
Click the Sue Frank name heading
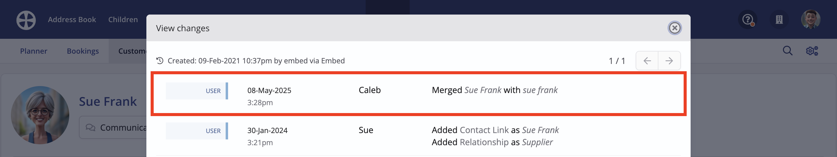pyautogui.click(x=108, y=102)
